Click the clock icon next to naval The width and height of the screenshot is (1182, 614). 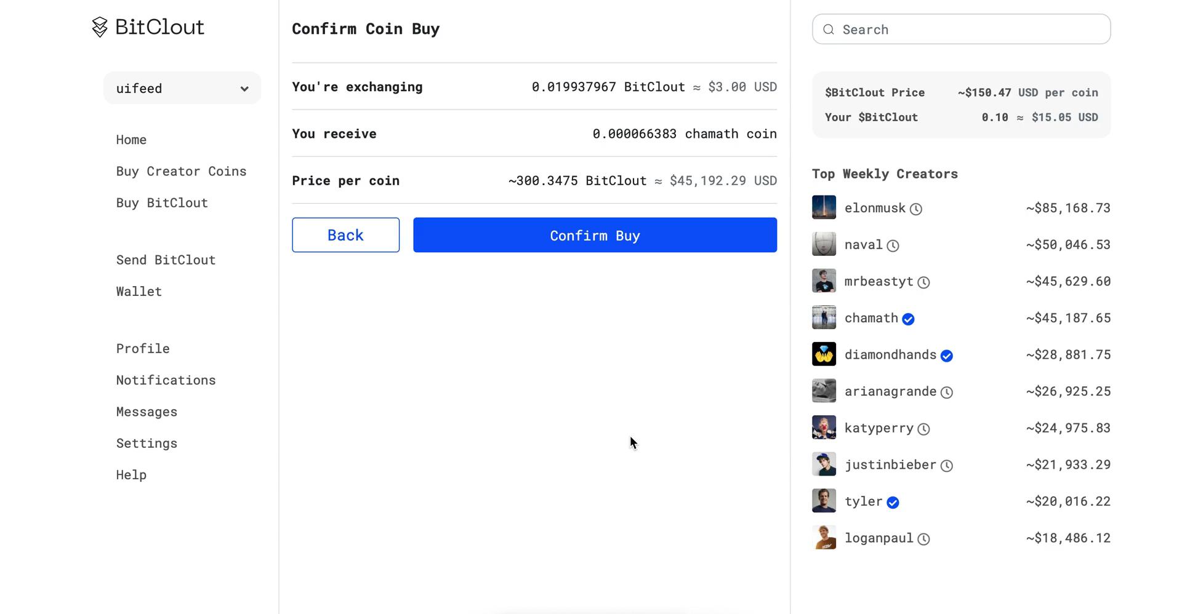click(893, 246)
